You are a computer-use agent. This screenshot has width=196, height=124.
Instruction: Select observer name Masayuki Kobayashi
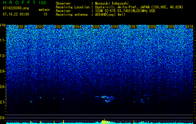tap(112, 3)
